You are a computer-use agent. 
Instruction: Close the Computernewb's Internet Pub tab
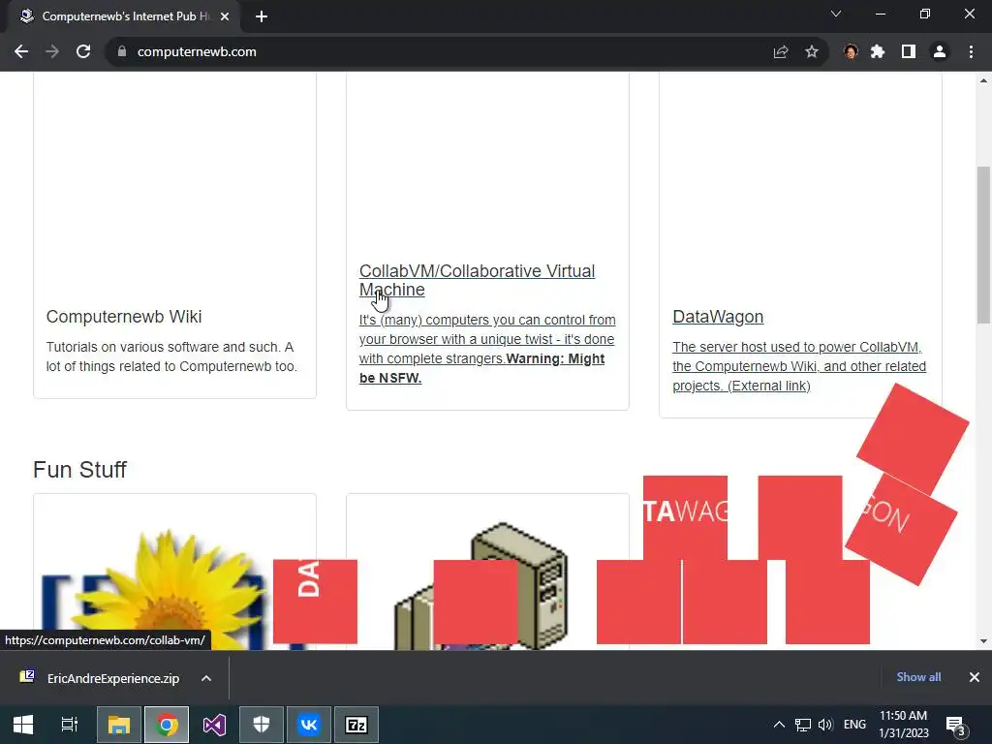[225, 16]
